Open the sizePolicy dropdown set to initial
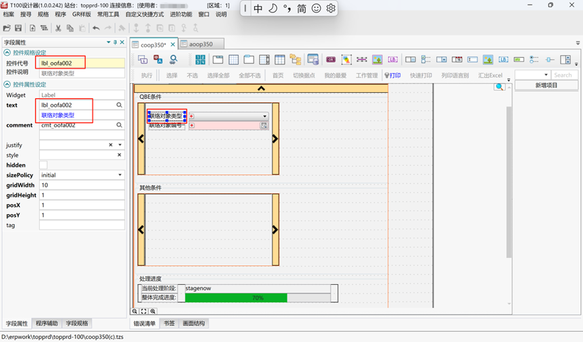The width and height of the screenshot is (583, 342). (x=120, y=175)
